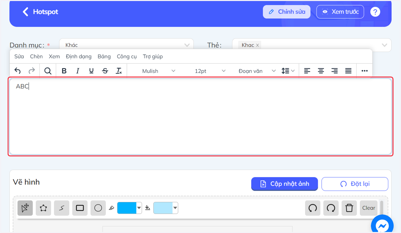Screen dimensions: 401x233
Task: Align text left
Action: 307,71
